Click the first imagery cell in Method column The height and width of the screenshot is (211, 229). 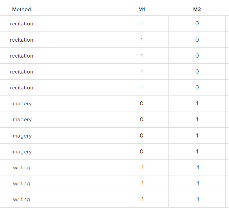21,104
